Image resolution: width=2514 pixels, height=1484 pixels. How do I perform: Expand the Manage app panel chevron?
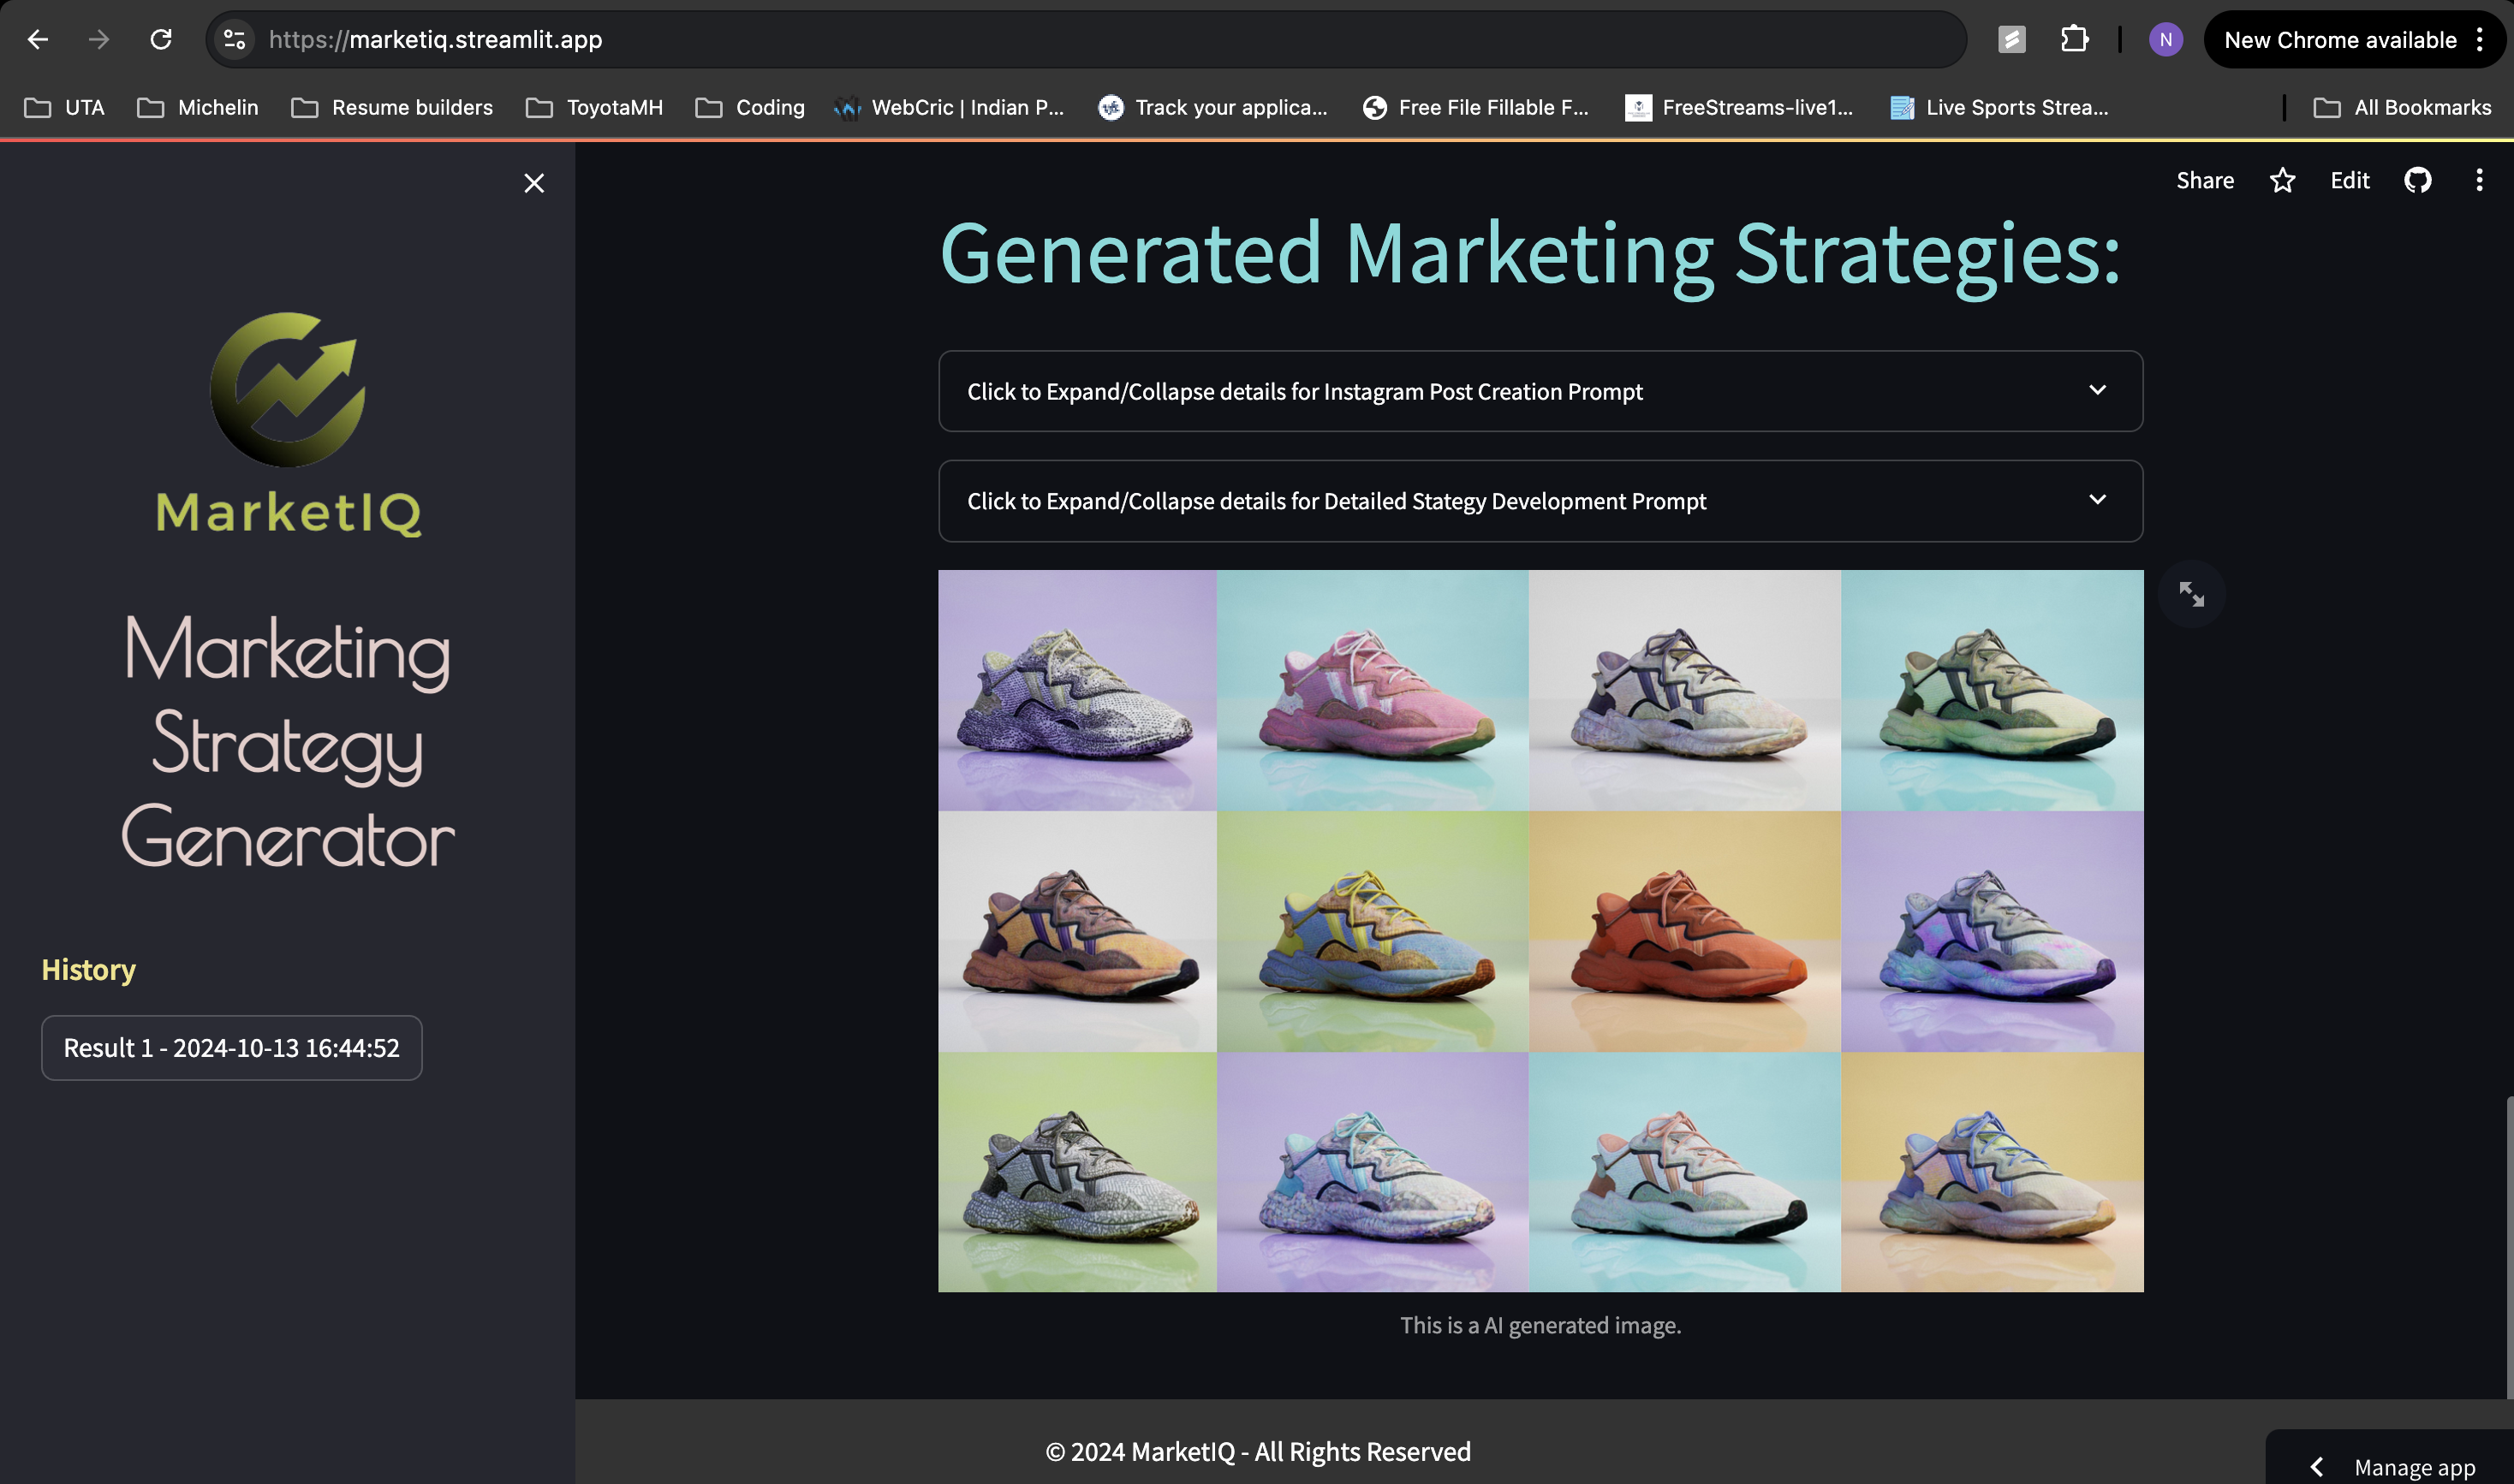pos(2316,1466)
